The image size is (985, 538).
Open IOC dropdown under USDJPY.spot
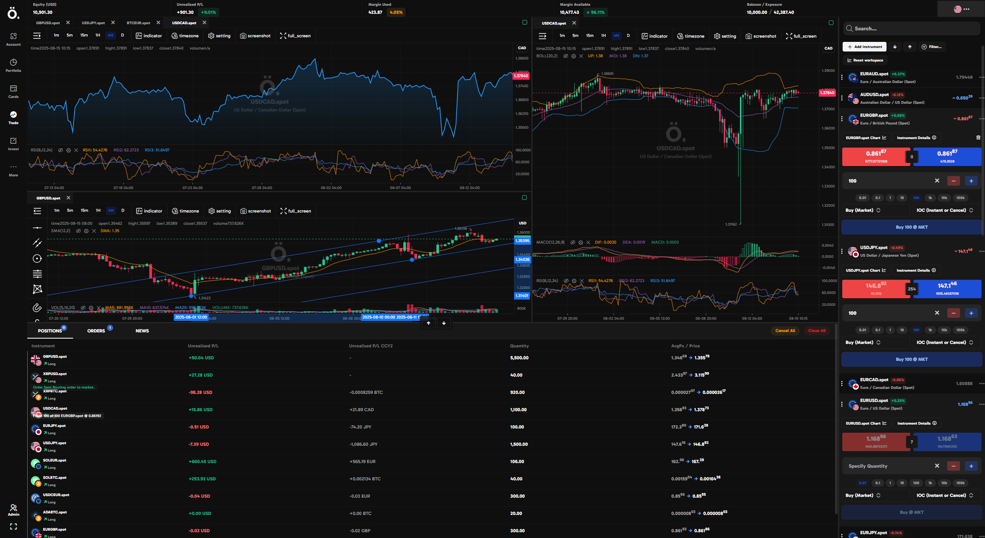click(x=947, y=342)
